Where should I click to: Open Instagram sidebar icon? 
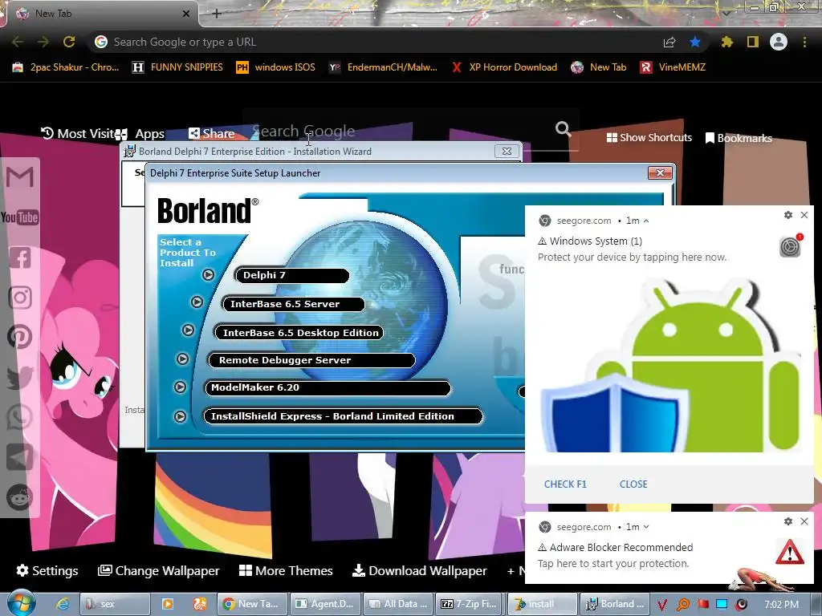pyautogui.click(x=20, y=298)
